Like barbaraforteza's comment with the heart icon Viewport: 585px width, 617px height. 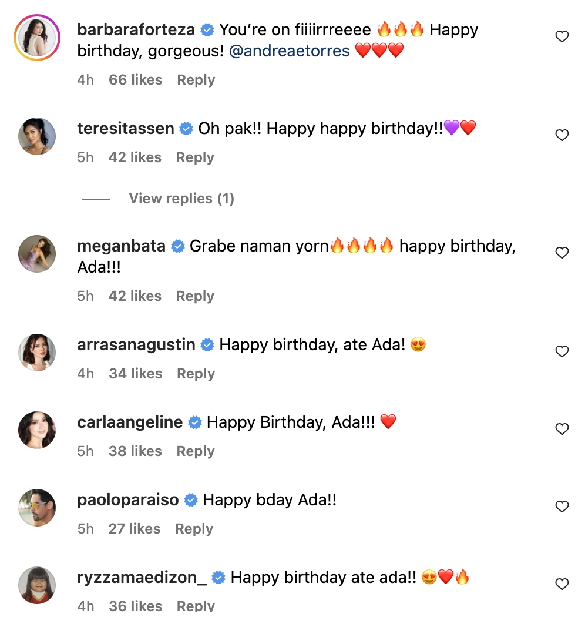(562, 37)
